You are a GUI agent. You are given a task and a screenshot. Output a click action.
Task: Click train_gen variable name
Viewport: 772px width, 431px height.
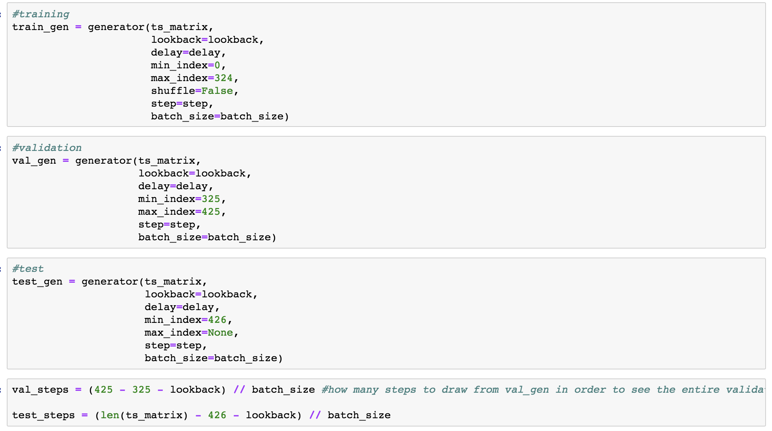40,27
